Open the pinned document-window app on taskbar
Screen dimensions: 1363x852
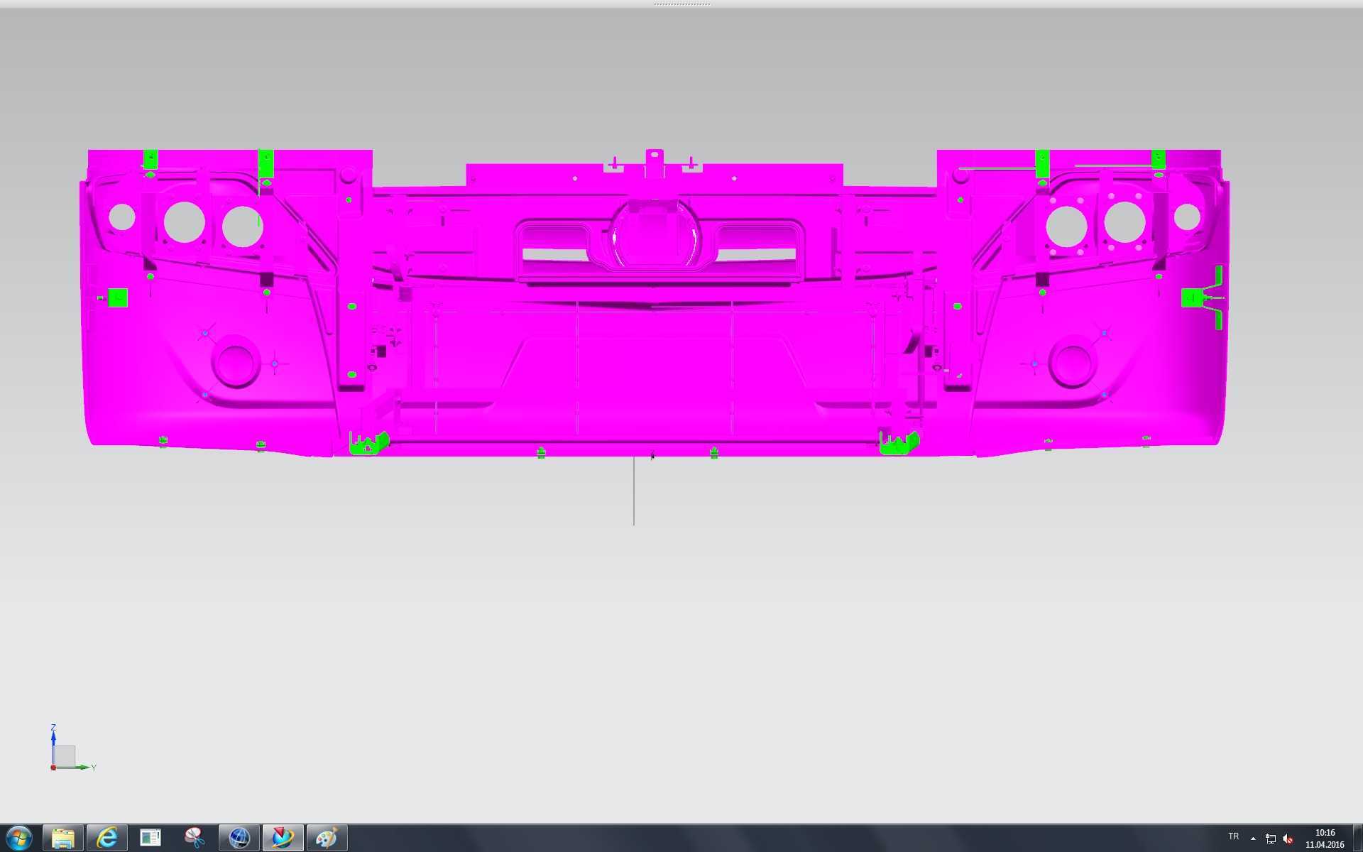point(150,838)
